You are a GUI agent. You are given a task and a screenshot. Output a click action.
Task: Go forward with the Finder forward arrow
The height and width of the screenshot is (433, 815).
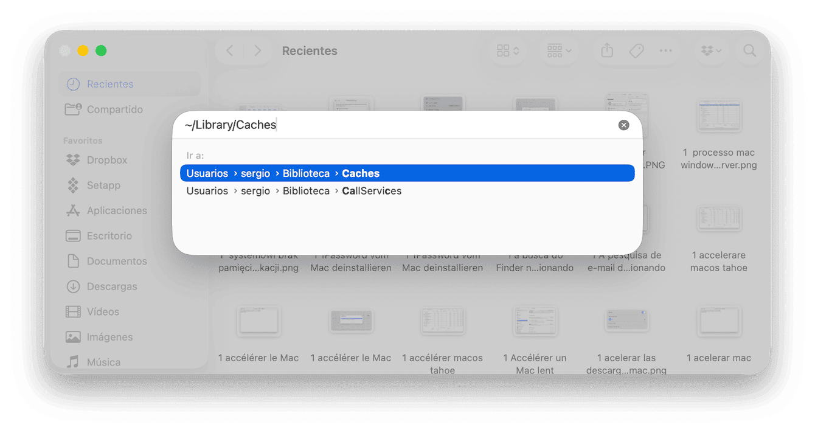[258, 50]
